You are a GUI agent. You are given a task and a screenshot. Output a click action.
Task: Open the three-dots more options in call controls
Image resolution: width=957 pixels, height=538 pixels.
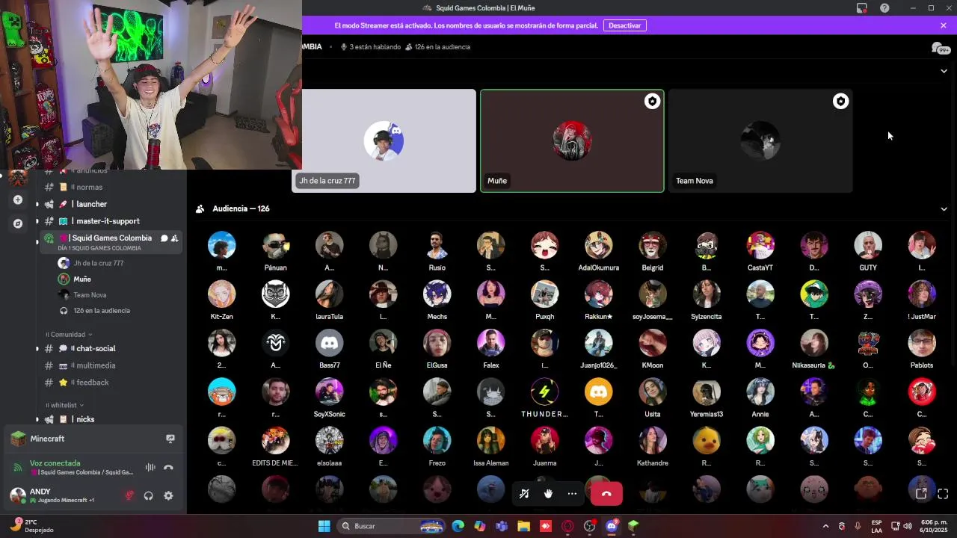[x=572, y=494]
